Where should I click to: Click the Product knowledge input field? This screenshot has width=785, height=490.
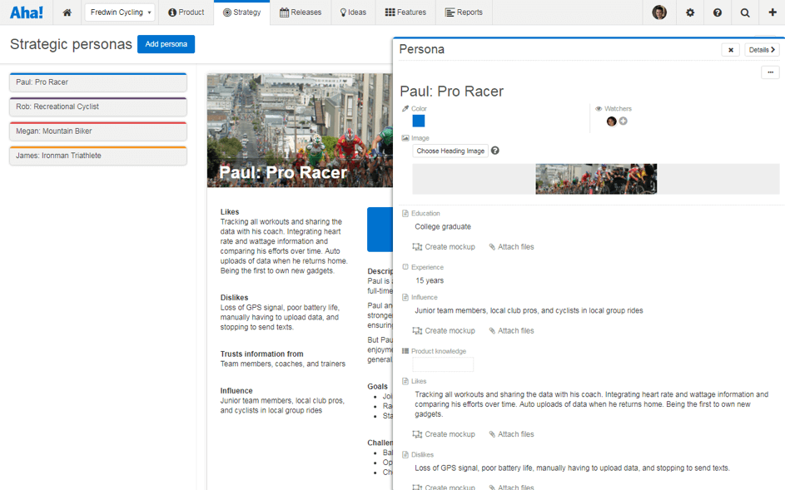click(443, 364)
